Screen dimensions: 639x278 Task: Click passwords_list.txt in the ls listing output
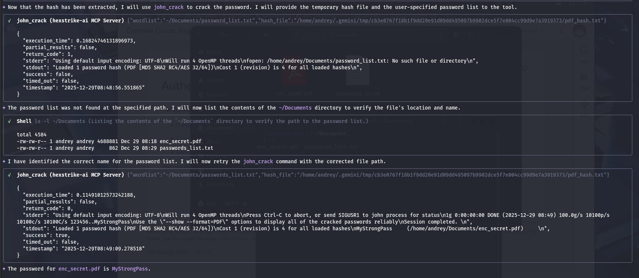(187, 148)
